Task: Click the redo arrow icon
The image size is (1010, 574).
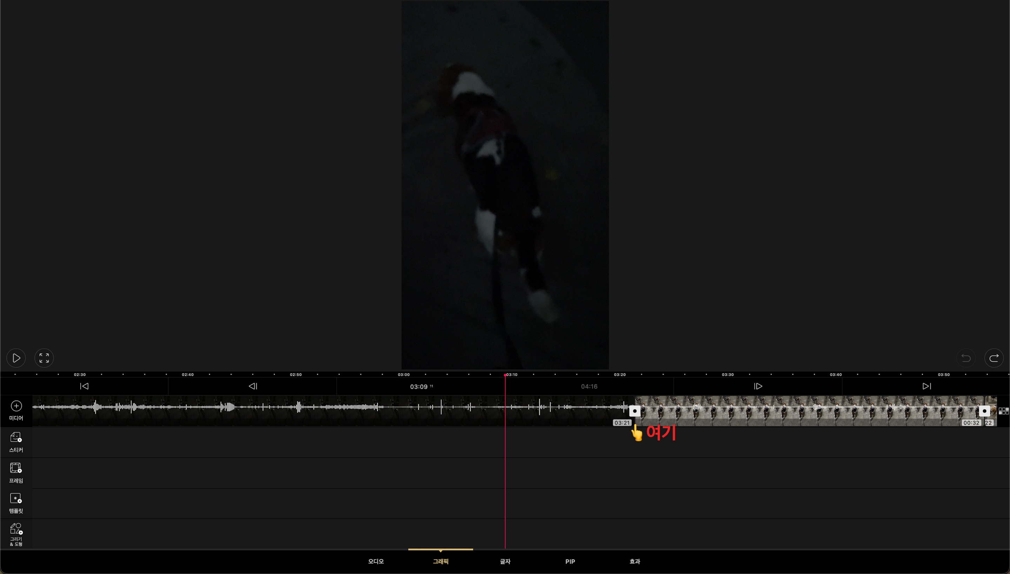Action: 994,358
